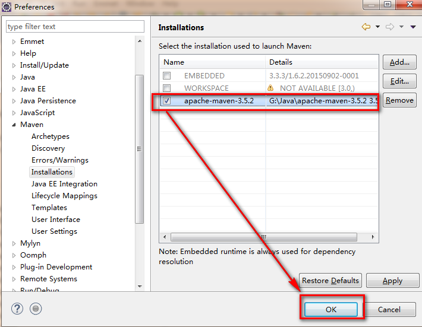Click the back navigation arrow icon

click(366, 27)
